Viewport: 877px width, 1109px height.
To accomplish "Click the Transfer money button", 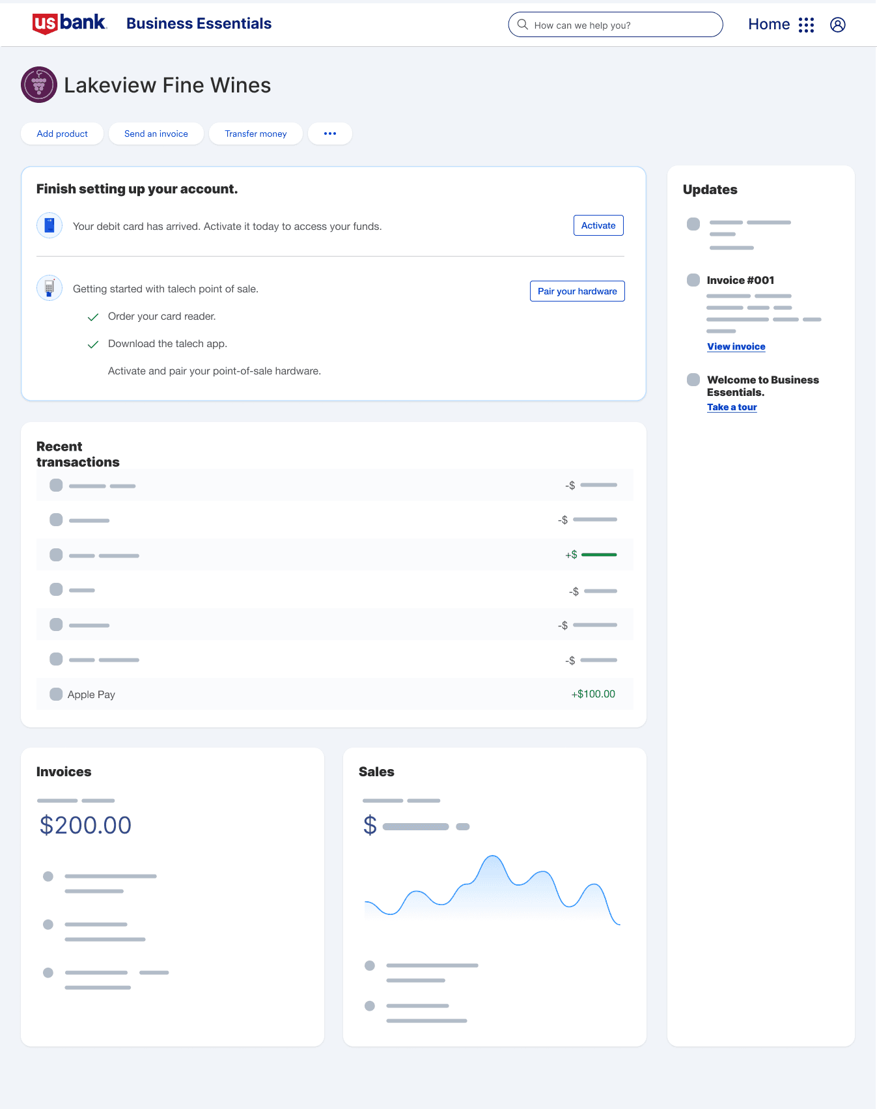I will 256,133.
